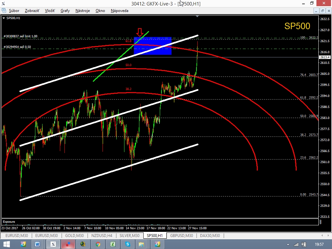Screen dimensions: 332x249
Task: Open the red-highlighted taskbar app with dots
Action: coord(68,244)
